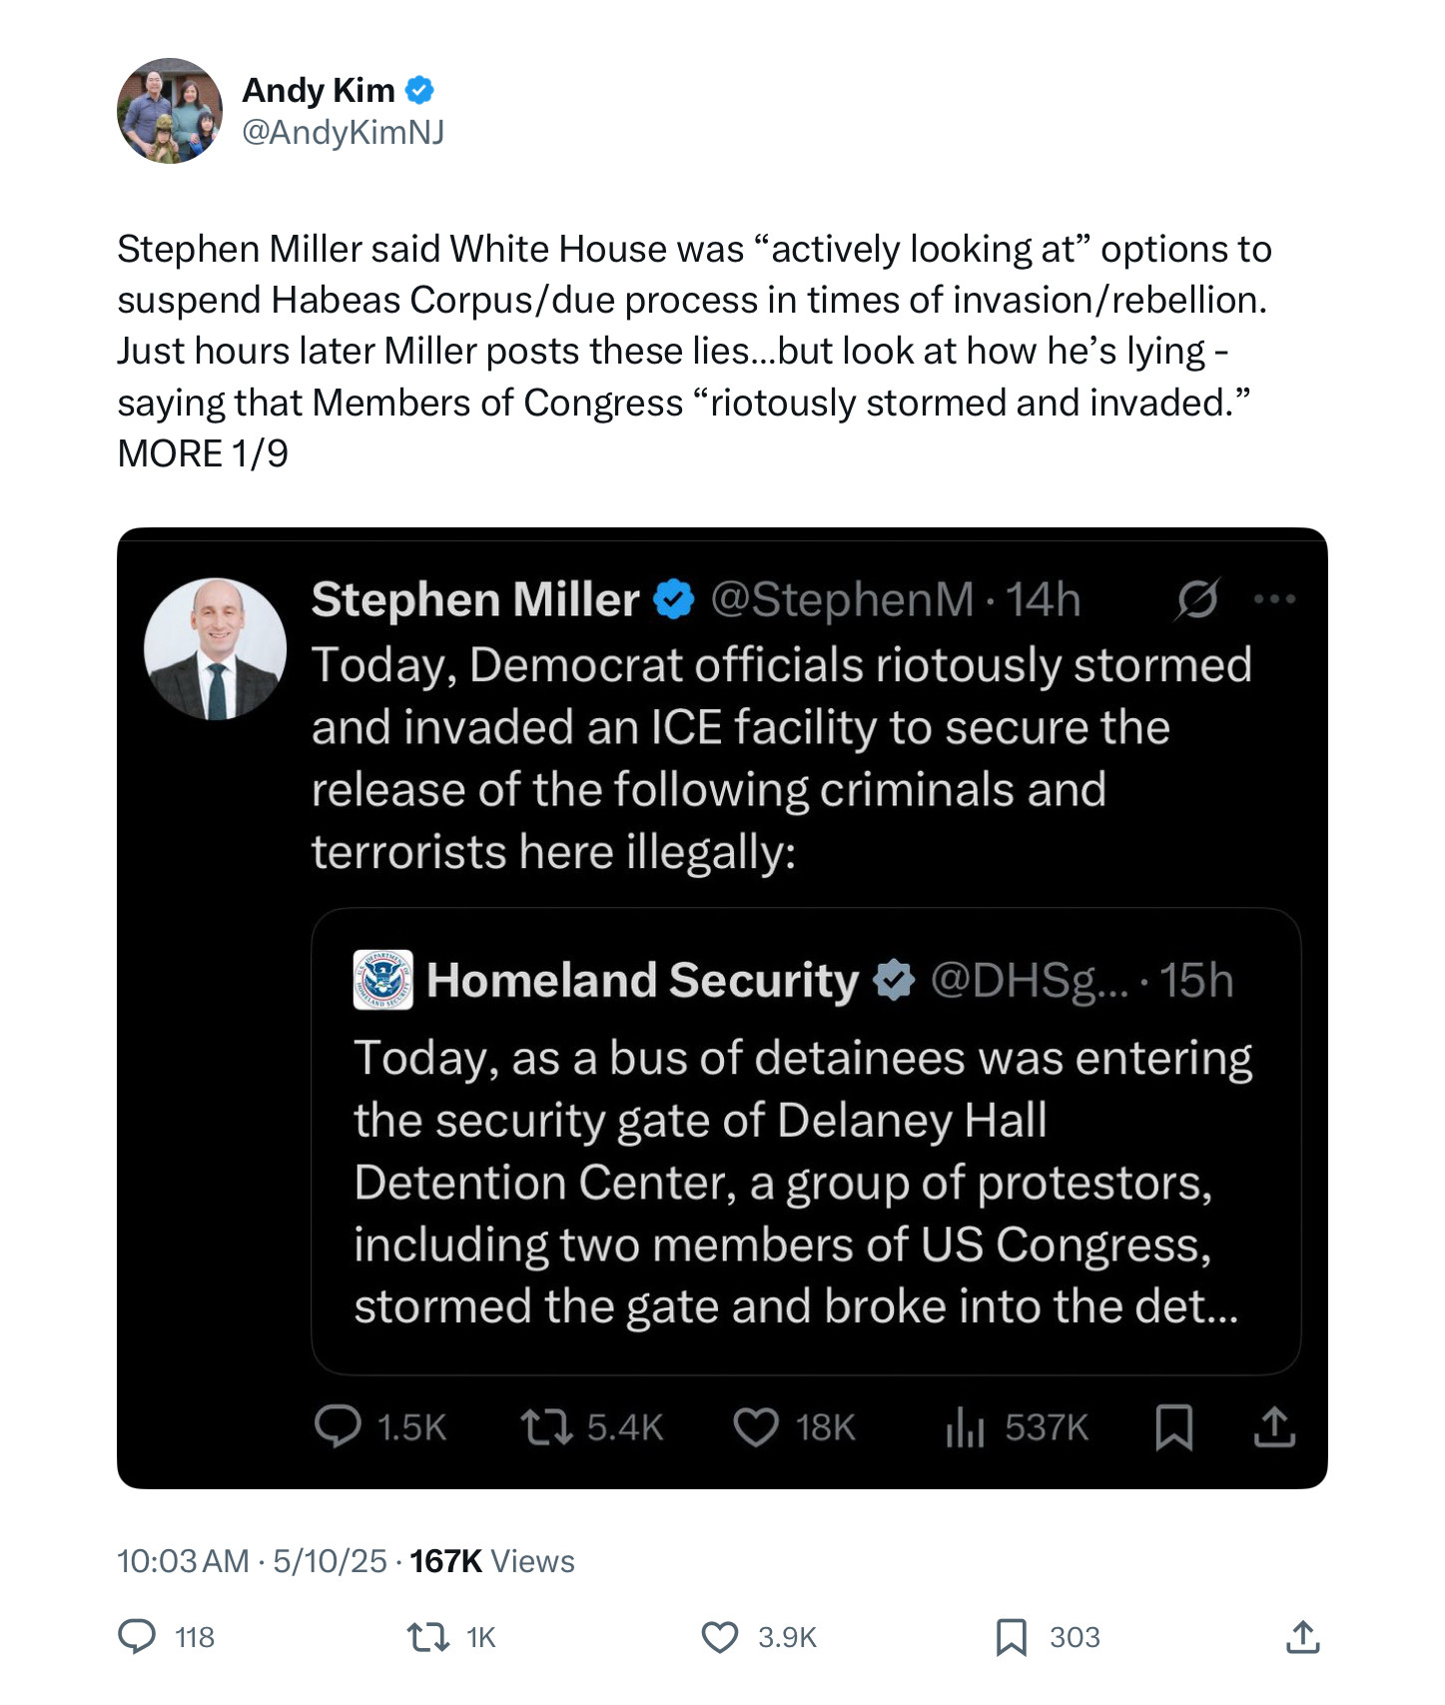This screenshot has height=1705, width=1445.
Task: Retweet Andy Kim's post
Action: coord(428,1636)
